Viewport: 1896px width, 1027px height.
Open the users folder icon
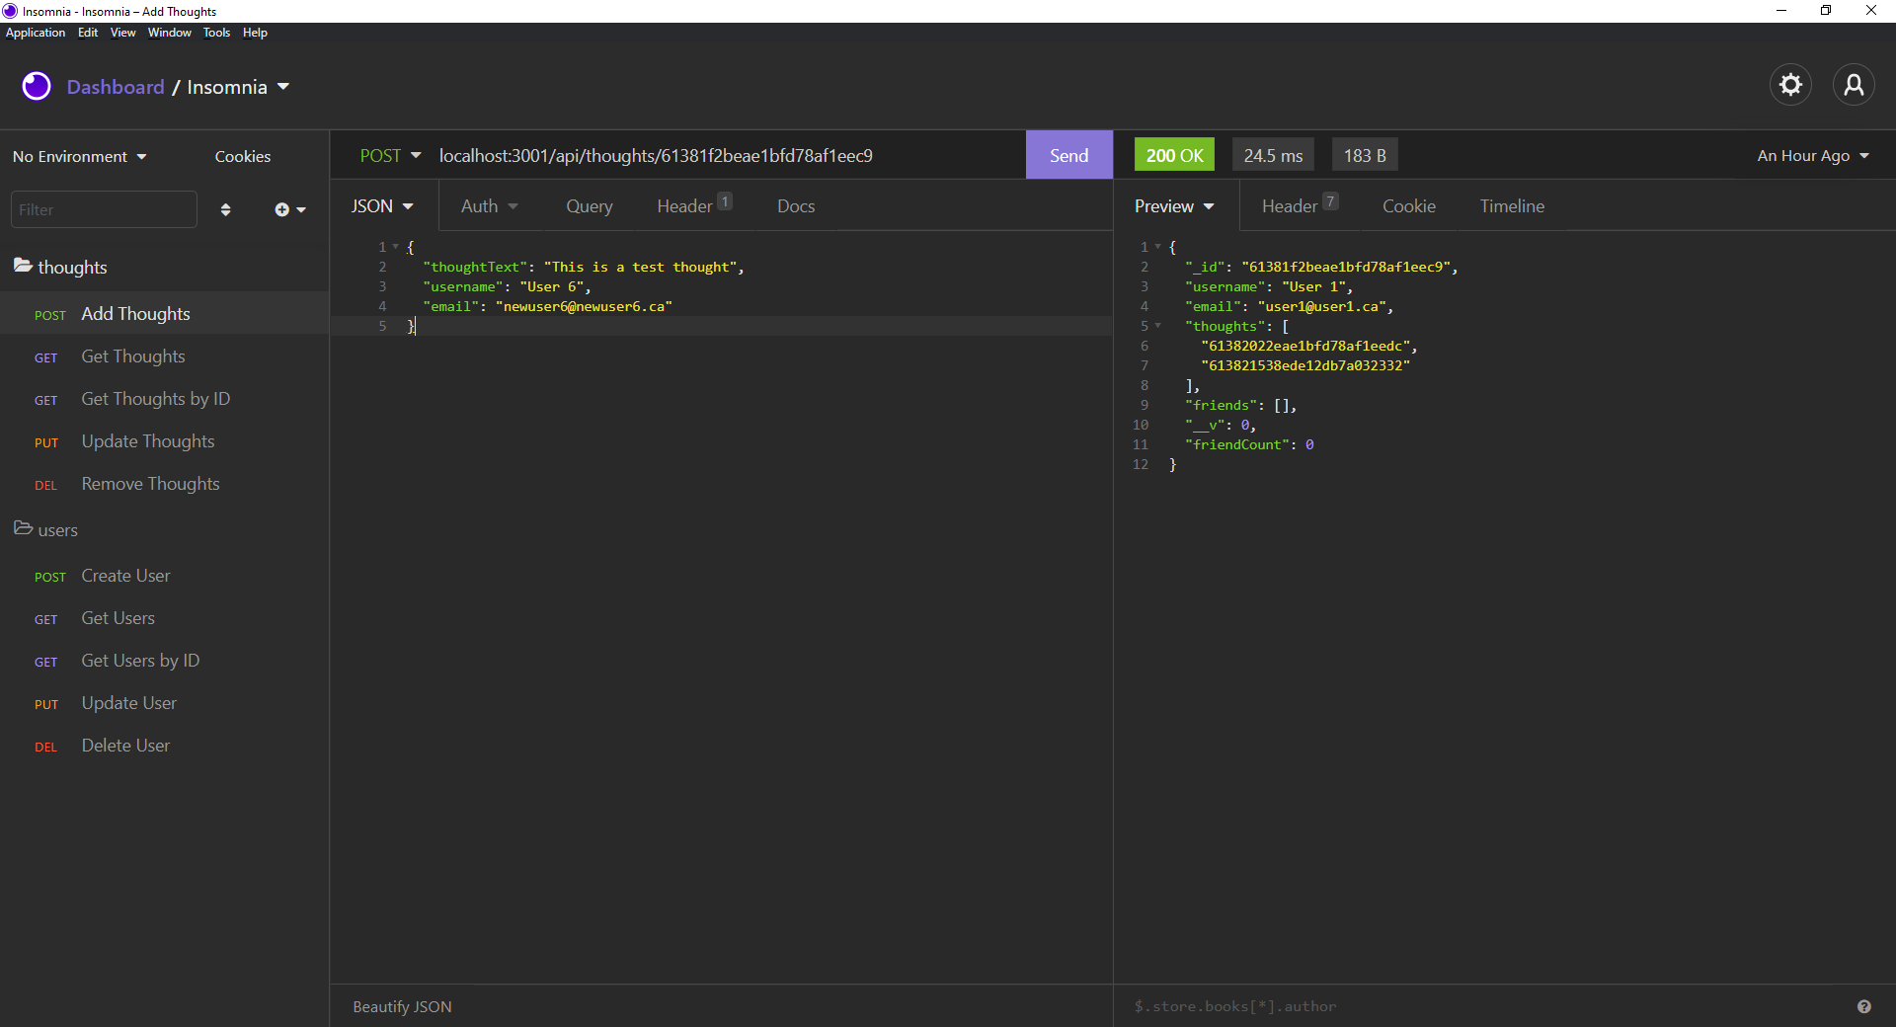click(x=22, y=529)
